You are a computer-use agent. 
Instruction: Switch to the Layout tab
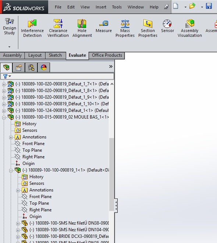click(35, 55)
